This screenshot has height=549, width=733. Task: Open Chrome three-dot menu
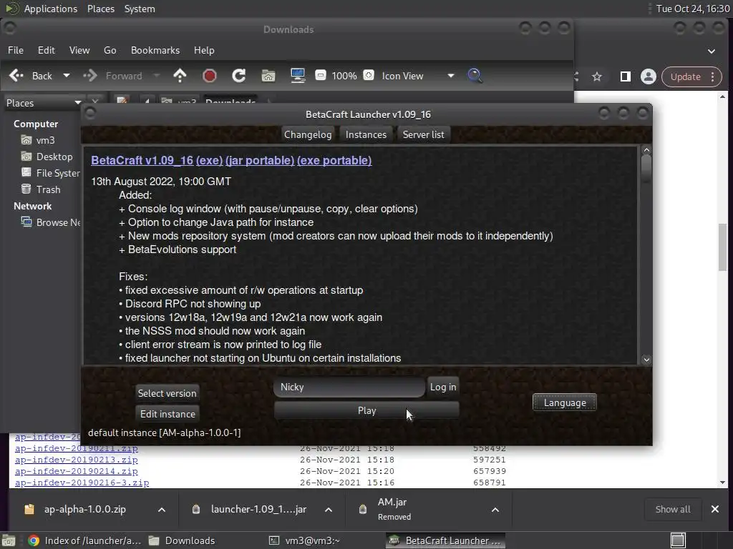pyautogui.click(x=713, y=76)
